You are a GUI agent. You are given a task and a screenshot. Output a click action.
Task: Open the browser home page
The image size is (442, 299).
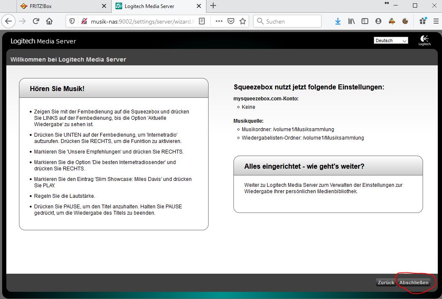49,21
